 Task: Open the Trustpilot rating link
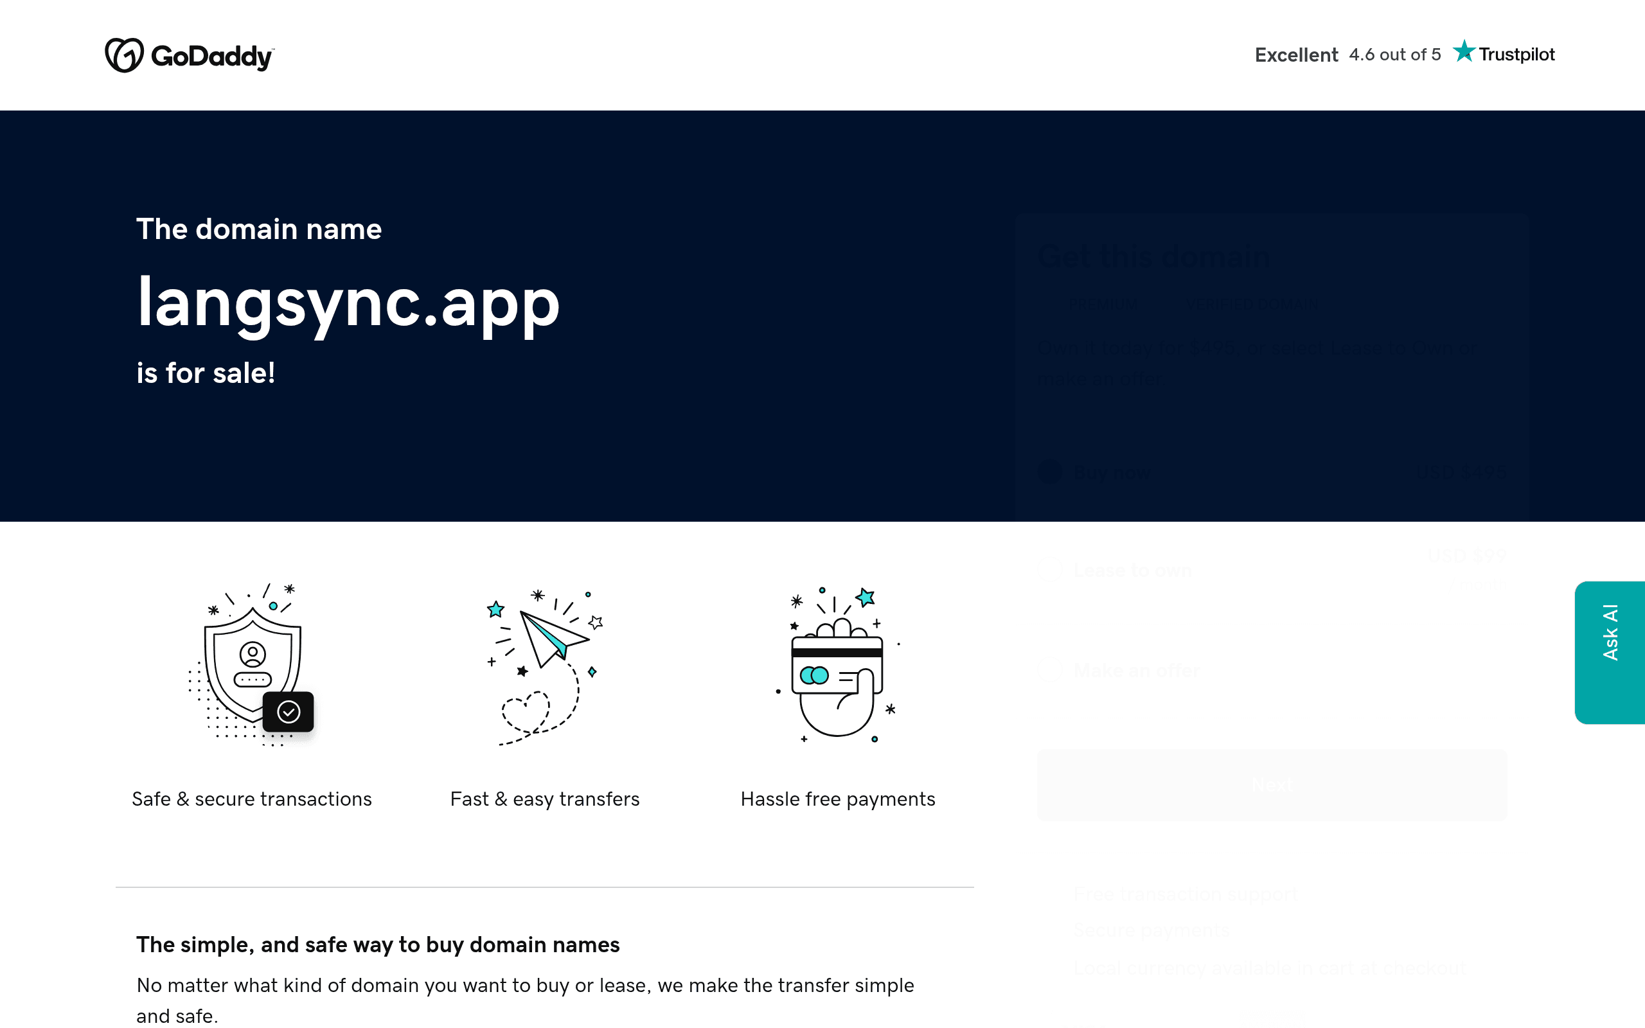pyautogui.click(x=1405, y=54)
